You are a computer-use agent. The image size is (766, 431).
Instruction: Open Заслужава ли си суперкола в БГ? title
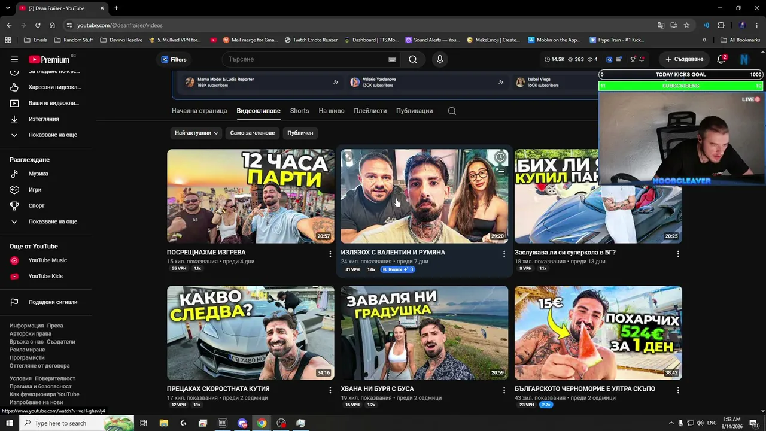pos(565,253)
